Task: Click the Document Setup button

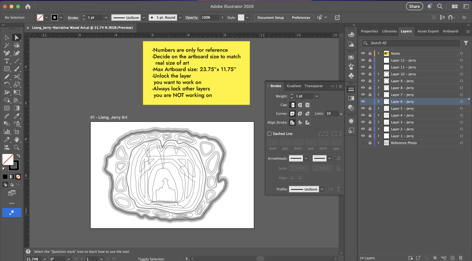Action: coord(270,17)
